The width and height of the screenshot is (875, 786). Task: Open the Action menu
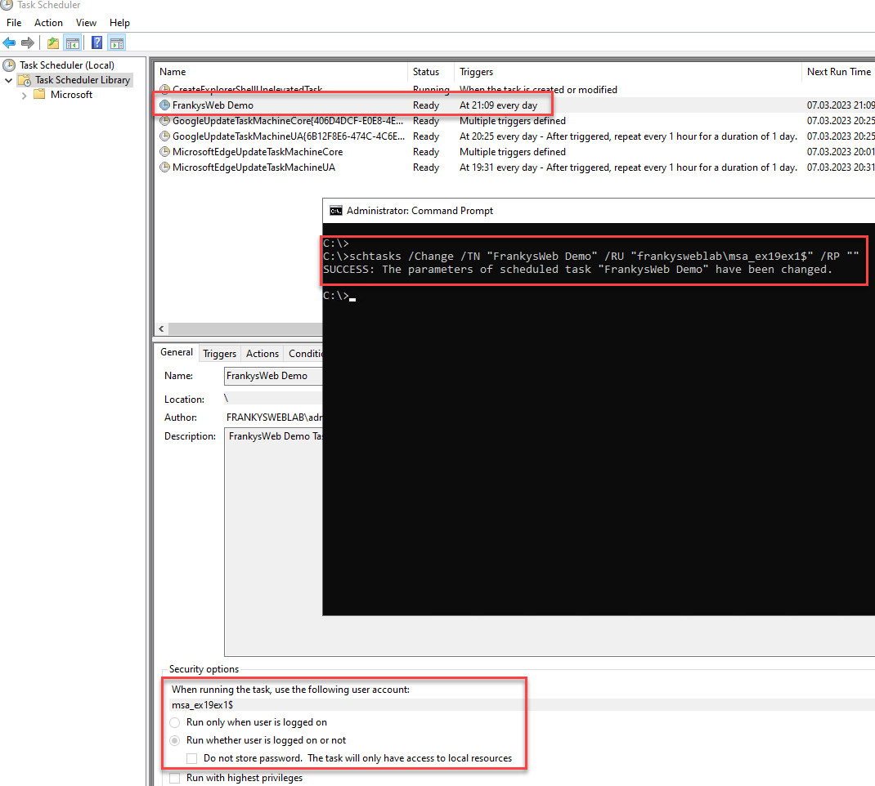click(x=48, y=23)
